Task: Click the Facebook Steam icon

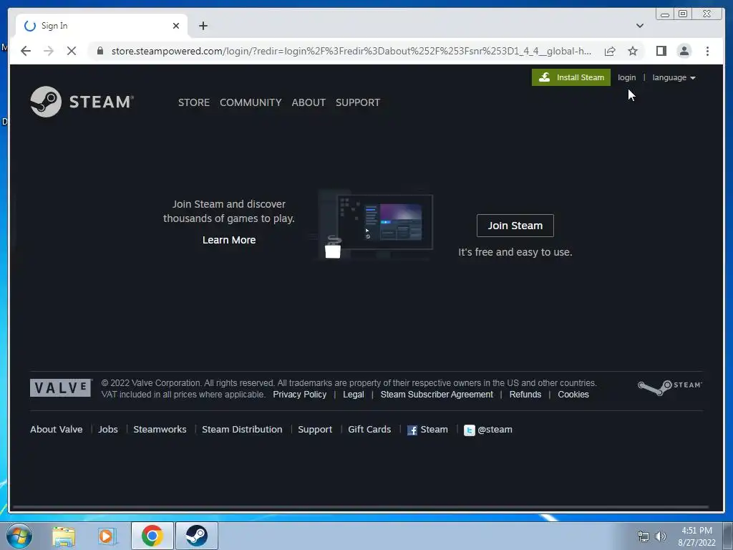Action: click(412, 430)
